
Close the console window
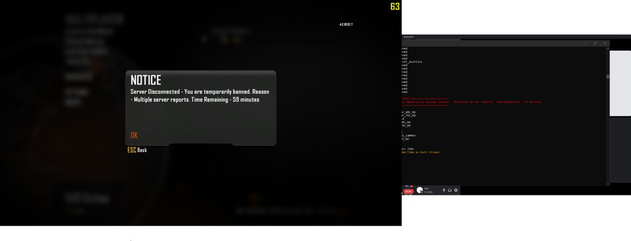605,43
